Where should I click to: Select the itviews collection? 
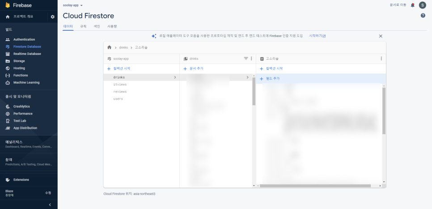141,85
